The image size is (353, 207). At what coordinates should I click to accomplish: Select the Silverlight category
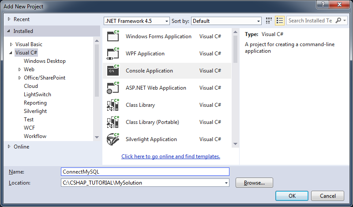pos(35,111)
